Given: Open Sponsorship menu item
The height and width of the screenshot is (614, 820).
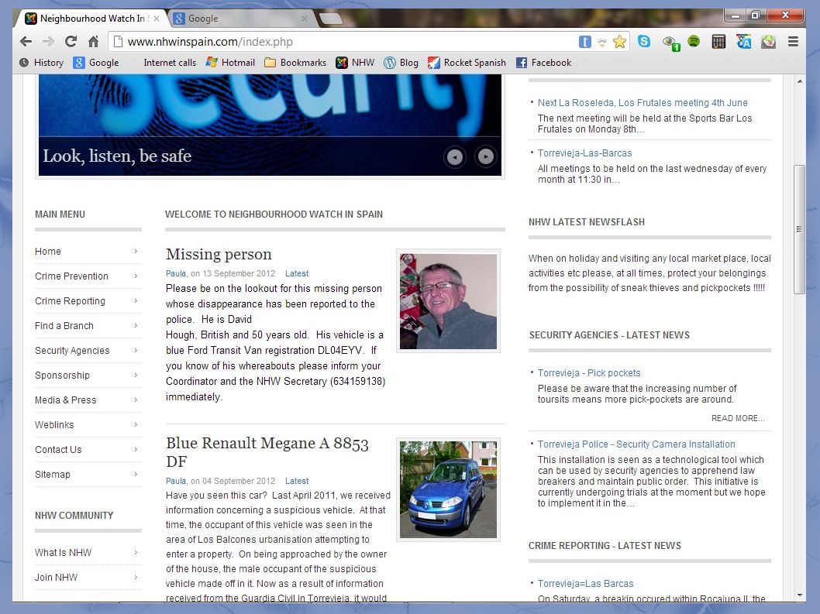Looking at the screenshot, I should pyautogui.click(x=88, y=376).
